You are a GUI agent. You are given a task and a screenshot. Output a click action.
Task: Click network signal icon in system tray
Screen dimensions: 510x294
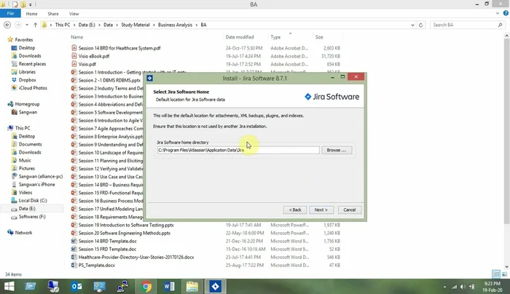point(454,287)
